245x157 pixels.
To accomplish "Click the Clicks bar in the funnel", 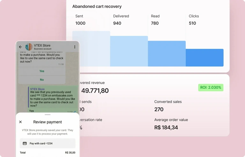I will pos(204,58).
